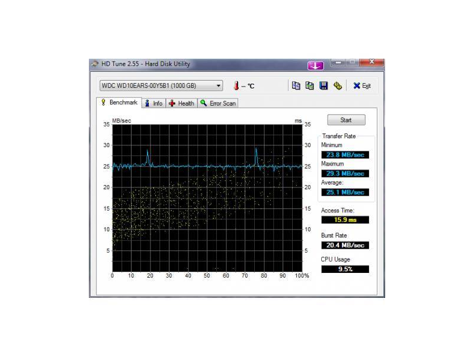474x356 pixels.
Task: Copy benchmark info to clipboard icon
Action: [x=296, y=85]
